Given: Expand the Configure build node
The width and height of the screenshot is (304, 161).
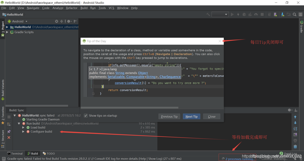Looking at the screenshot, I should pos(23,131).
